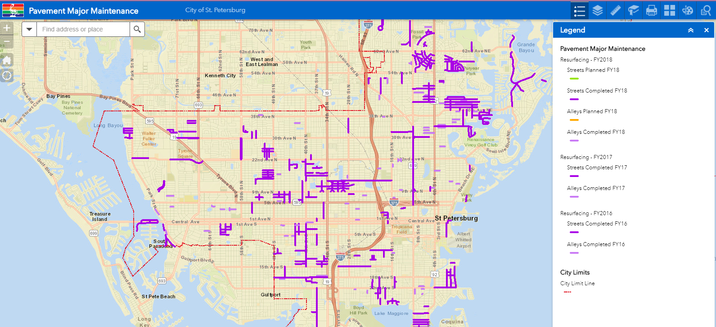Image resolution: width=716 pixels, height=327 pixels.
Task: Select 'City Limits' legend heading
Action: 575,273
